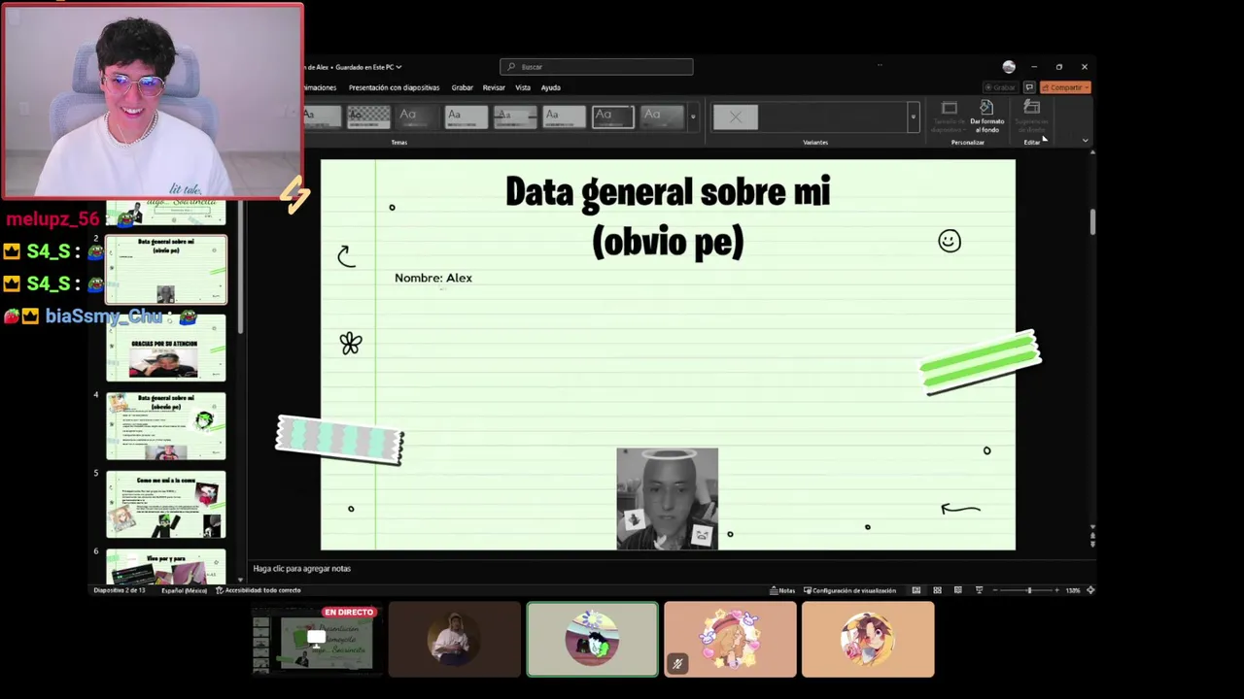Switch to Normal view in status bar
The width and height of the screenshot is (1244, 699).
[x=916, y=590]
